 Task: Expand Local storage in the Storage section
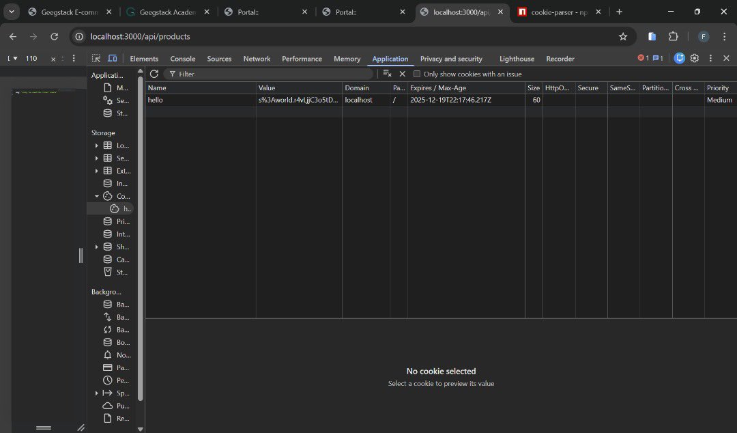(96, 145)
